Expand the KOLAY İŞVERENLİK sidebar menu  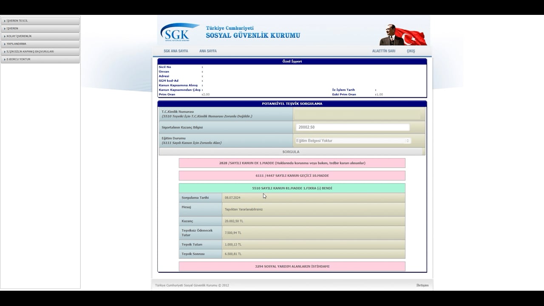(x=40, y=36)
